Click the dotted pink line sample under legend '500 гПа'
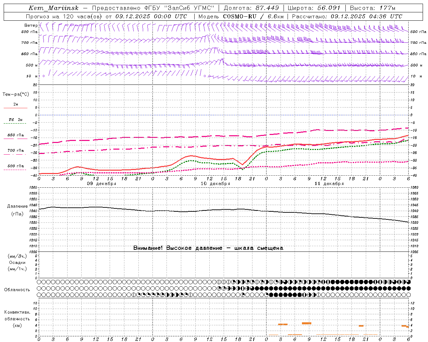 [x=15, y=170]
